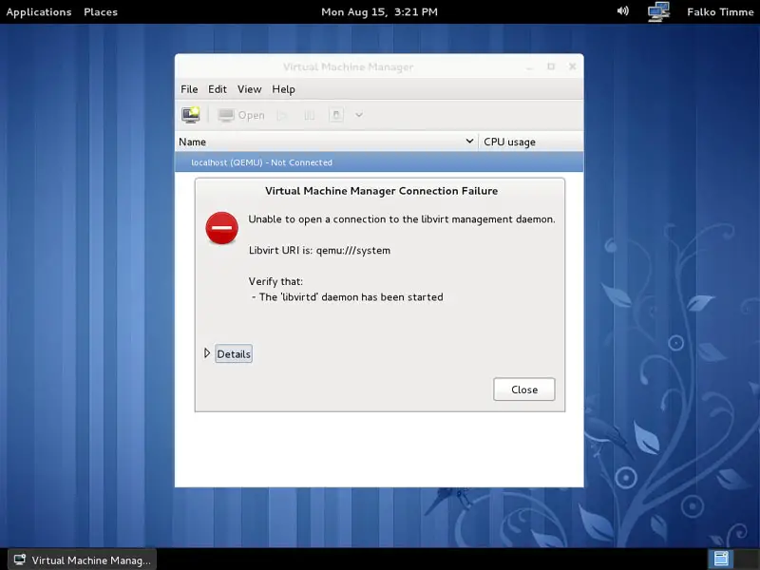Maximize the Virtual Machine Manager window

[551, 66]
